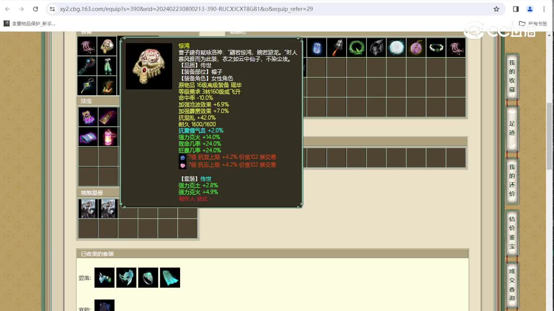Click the 法宝 section header

click(86, 101)
